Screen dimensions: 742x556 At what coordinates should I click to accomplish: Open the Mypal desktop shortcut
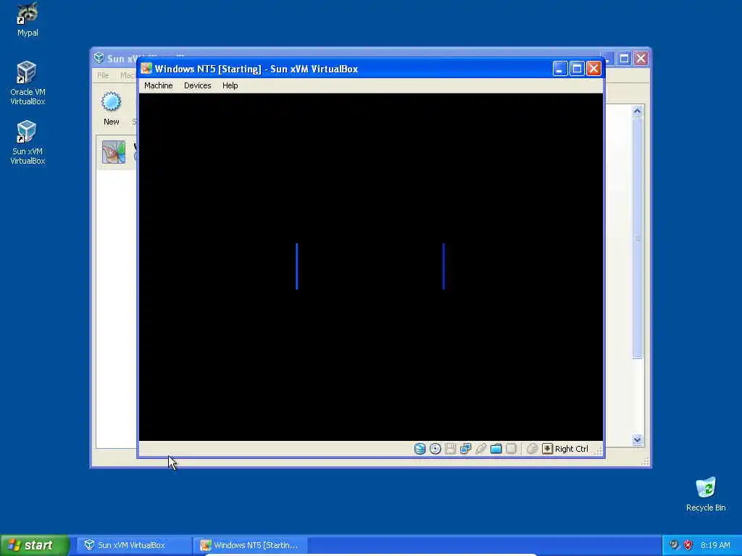coord(28,20)
